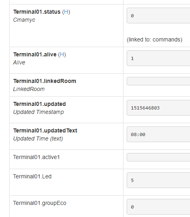
Task: Focus the empty Terminal01.linkedRoom field
Action: click(159, 81)
